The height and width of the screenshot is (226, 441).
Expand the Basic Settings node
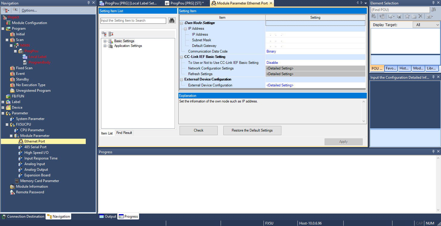(x=105, y=41)
